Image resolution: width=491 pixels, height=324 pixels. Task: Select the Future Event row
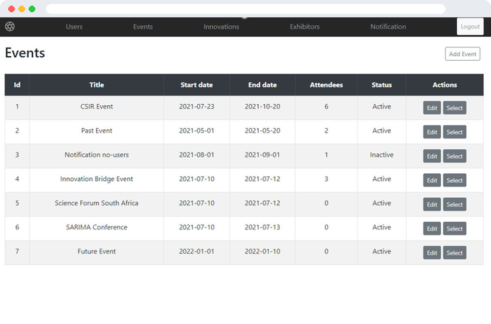(454, 252)
